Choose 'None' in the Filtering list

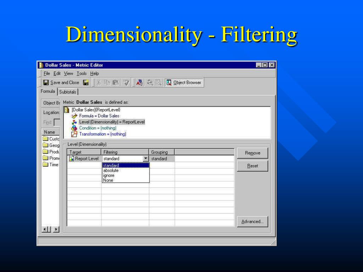pos(126,180)
